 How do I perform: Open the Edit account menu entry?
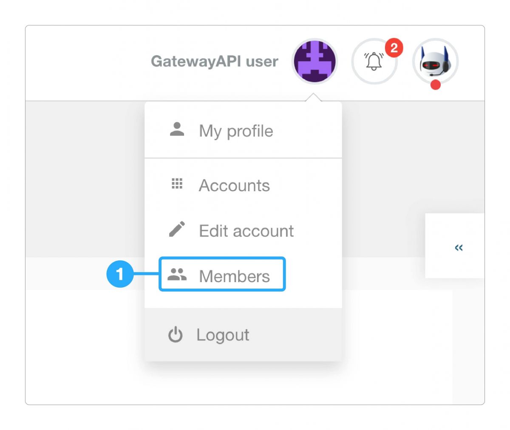(246, 231)
